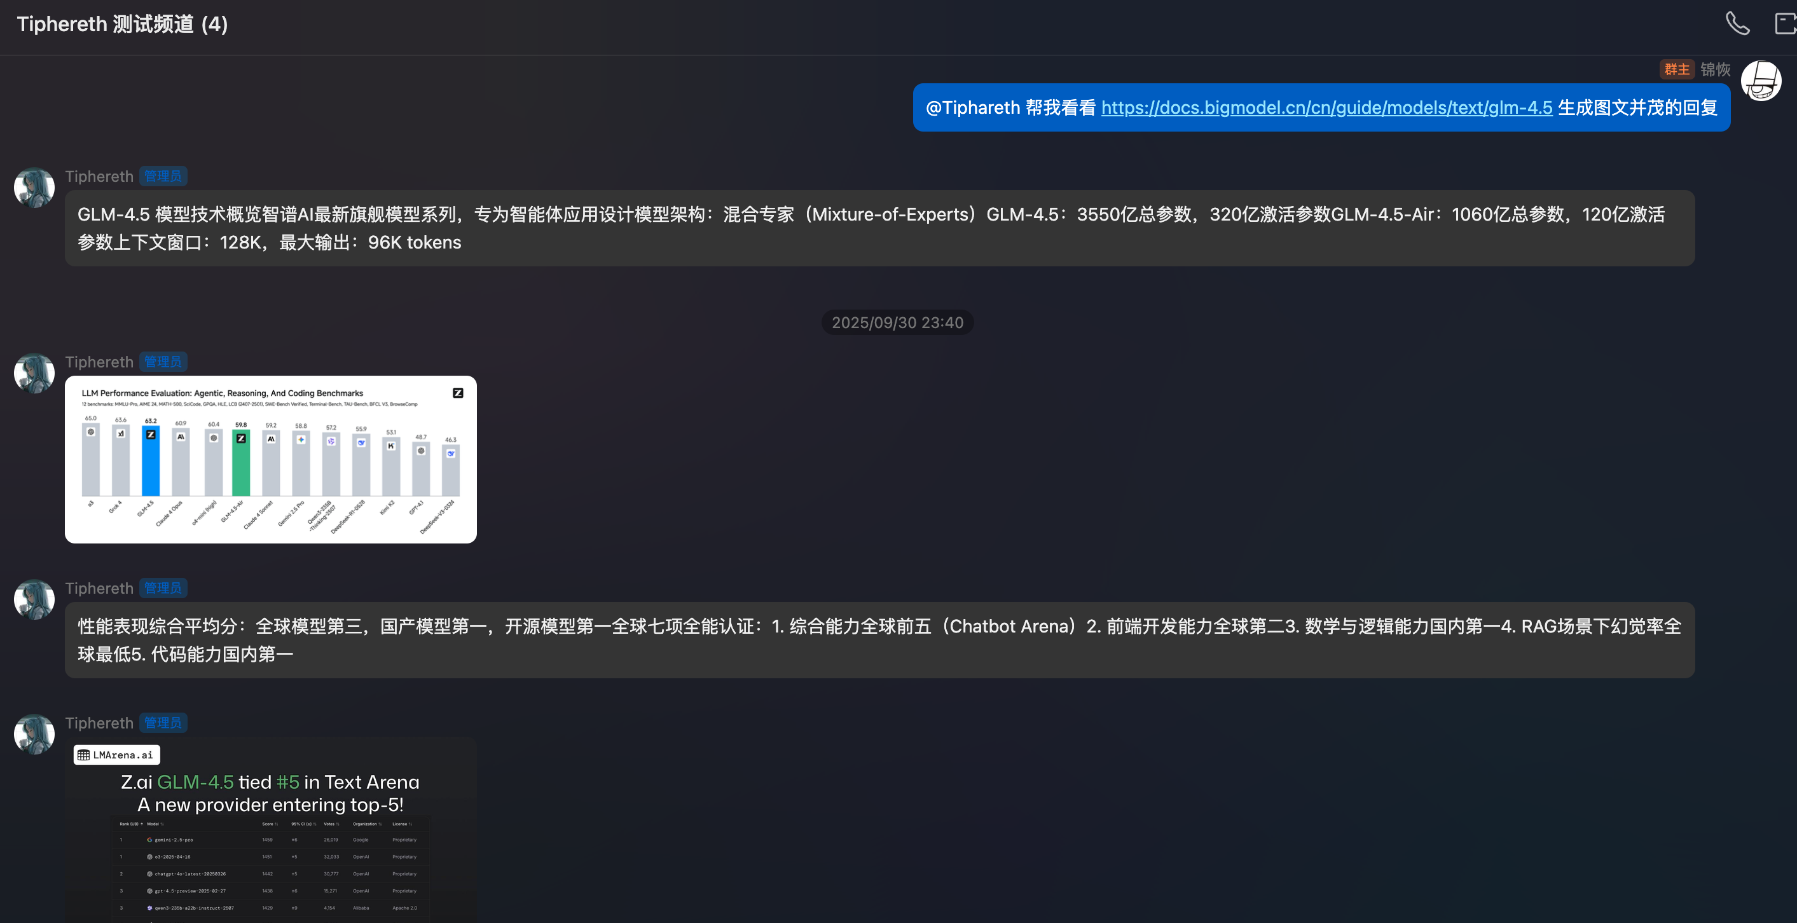Screen dimensions: 1797x923
Task: Click the 性能表现综合平均分 message bubble
Action: (879, 640)
